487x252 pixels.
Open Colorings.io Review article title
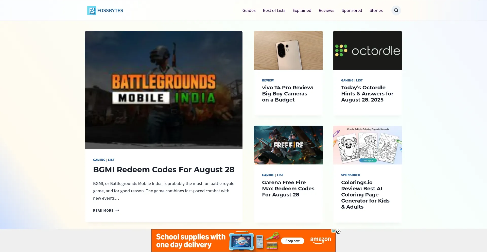(365, 195)
